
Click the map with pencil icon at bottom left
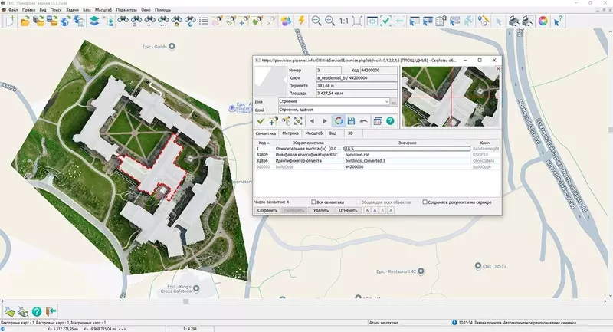[9, 311]
